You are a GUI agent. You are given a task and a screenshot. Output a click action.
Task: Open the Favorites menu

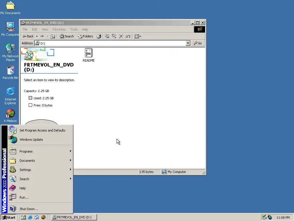click(x=59, y=29)
